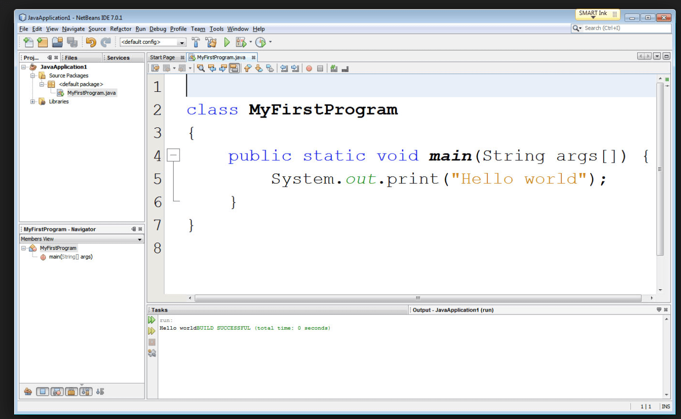The height and width of the screenshot is (419, 681).
Task: Create a new file
Action: coord(28,42)
